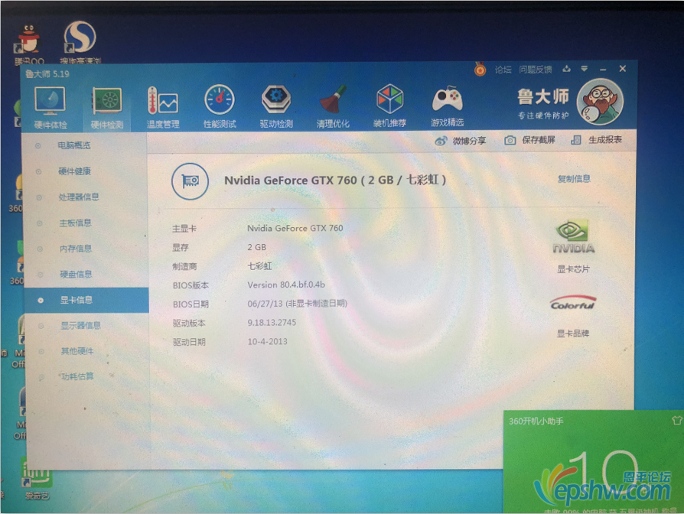Click BIOS version value 80.4.bf.0.4b
The width and height of the screenshot is (684, 514).
coord(286,285)
